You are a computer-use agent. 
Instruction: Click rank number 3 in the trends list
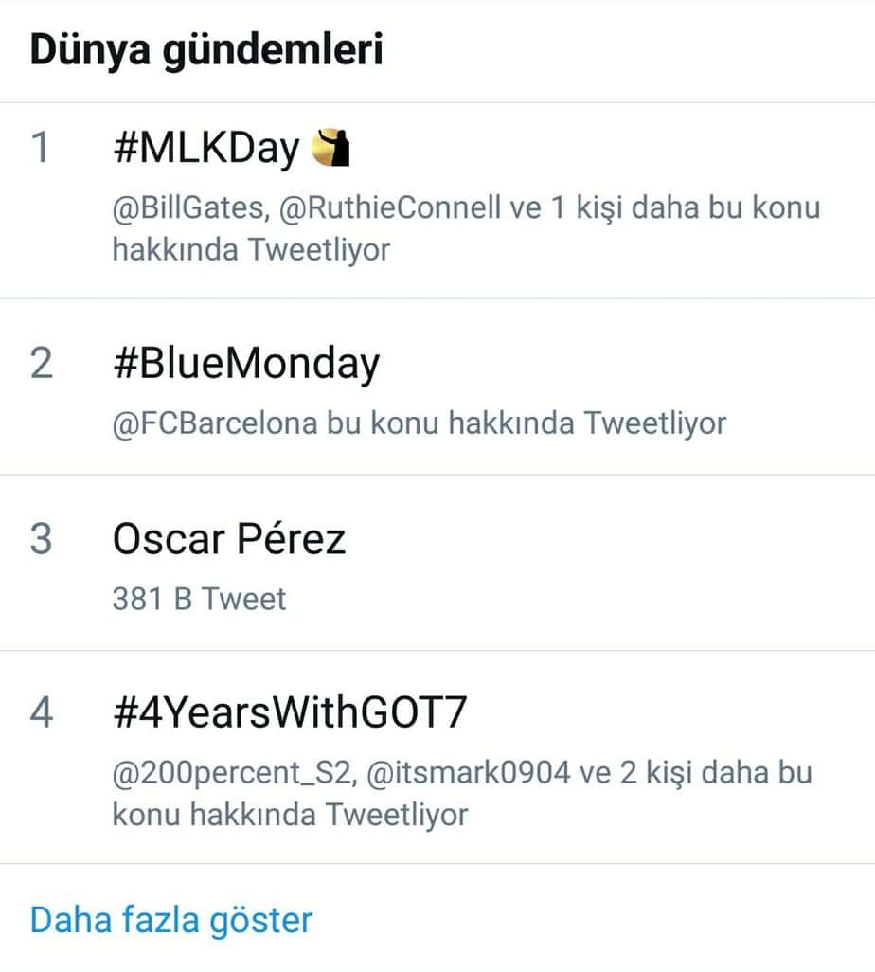(x=41, y=539)
